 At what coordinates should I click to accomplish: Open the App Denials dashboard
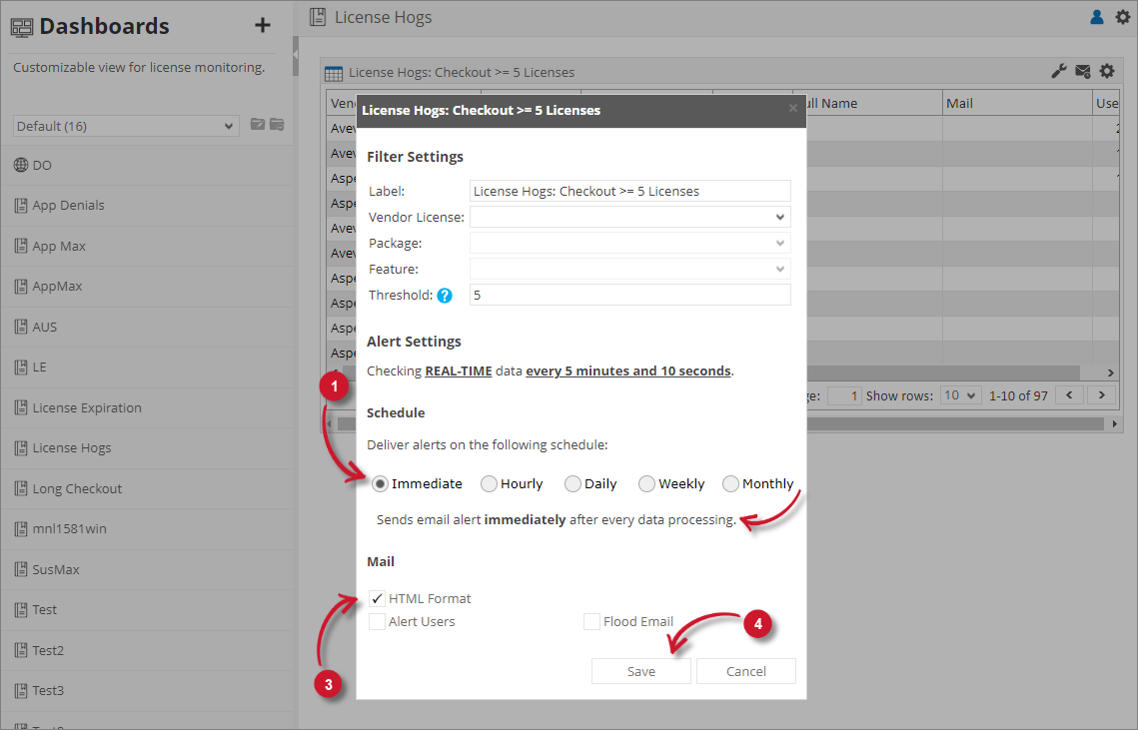pyautogui.click(x=148, y=206)
